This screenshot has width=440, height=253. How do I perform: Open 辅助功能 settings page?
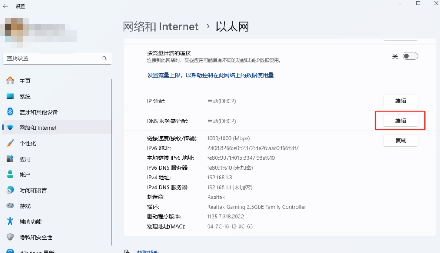[x=57, y=221]
